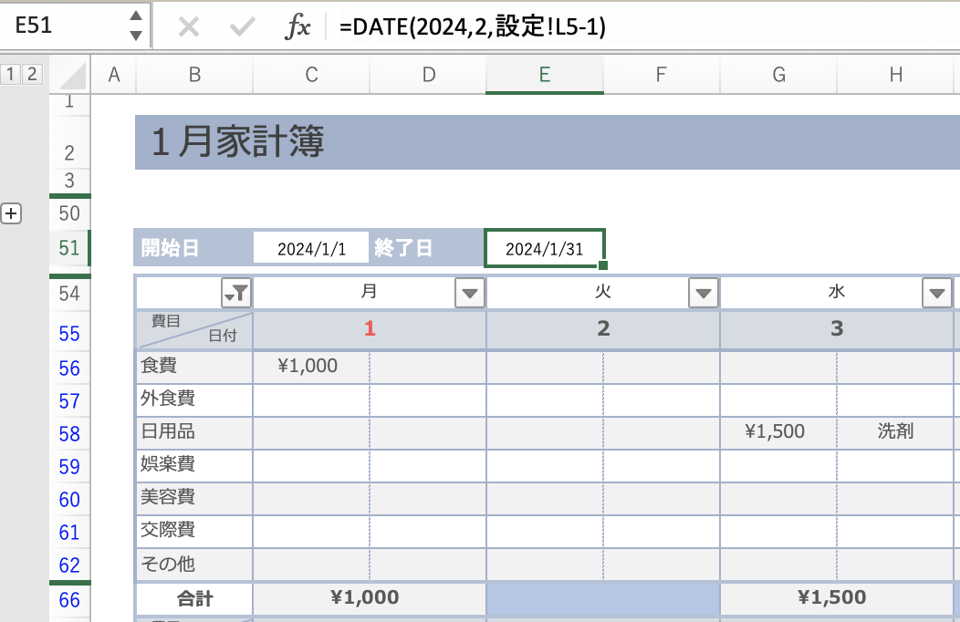The height and width of the screenshot is (622, 960).
Task: Click the formula cancel X icon
Action: (x=189, y=27)
